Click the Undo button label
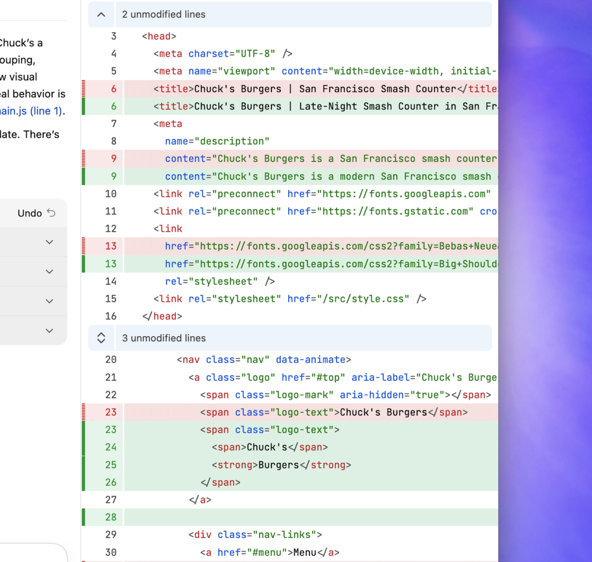Screen dimensions: 592x562 (30, 213)
